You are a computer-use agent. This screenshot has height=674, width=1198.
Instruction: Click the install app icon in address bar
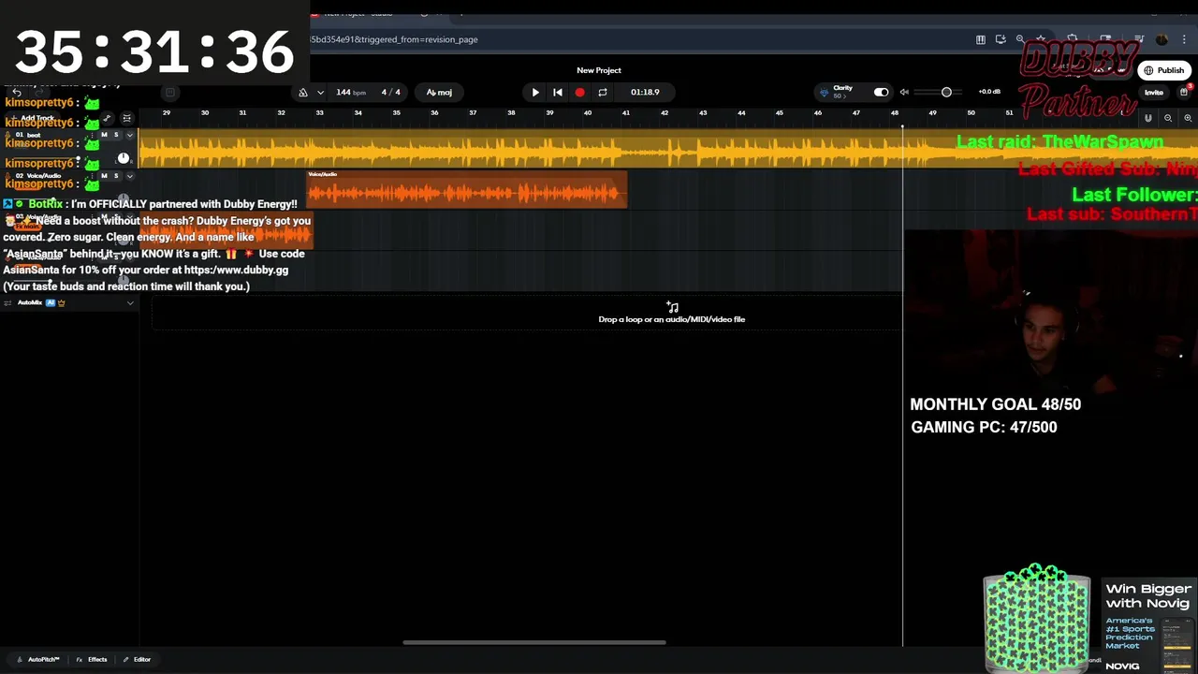pyautogui.click(x=1001, y=39)
